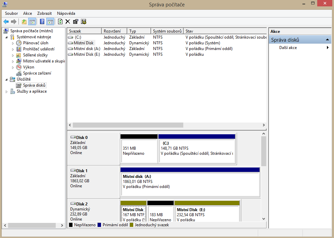Open Další akce submenu in Actions pane
Screen dimensions: 334x238
[x=288, y=48]
